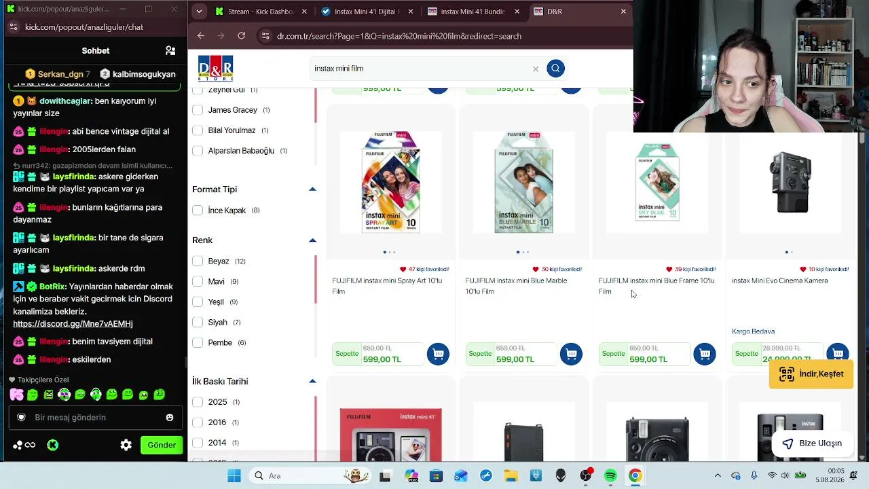The image size is (869, 489).
Task: Collapse the Renk filter section
Action: [312, 240]
